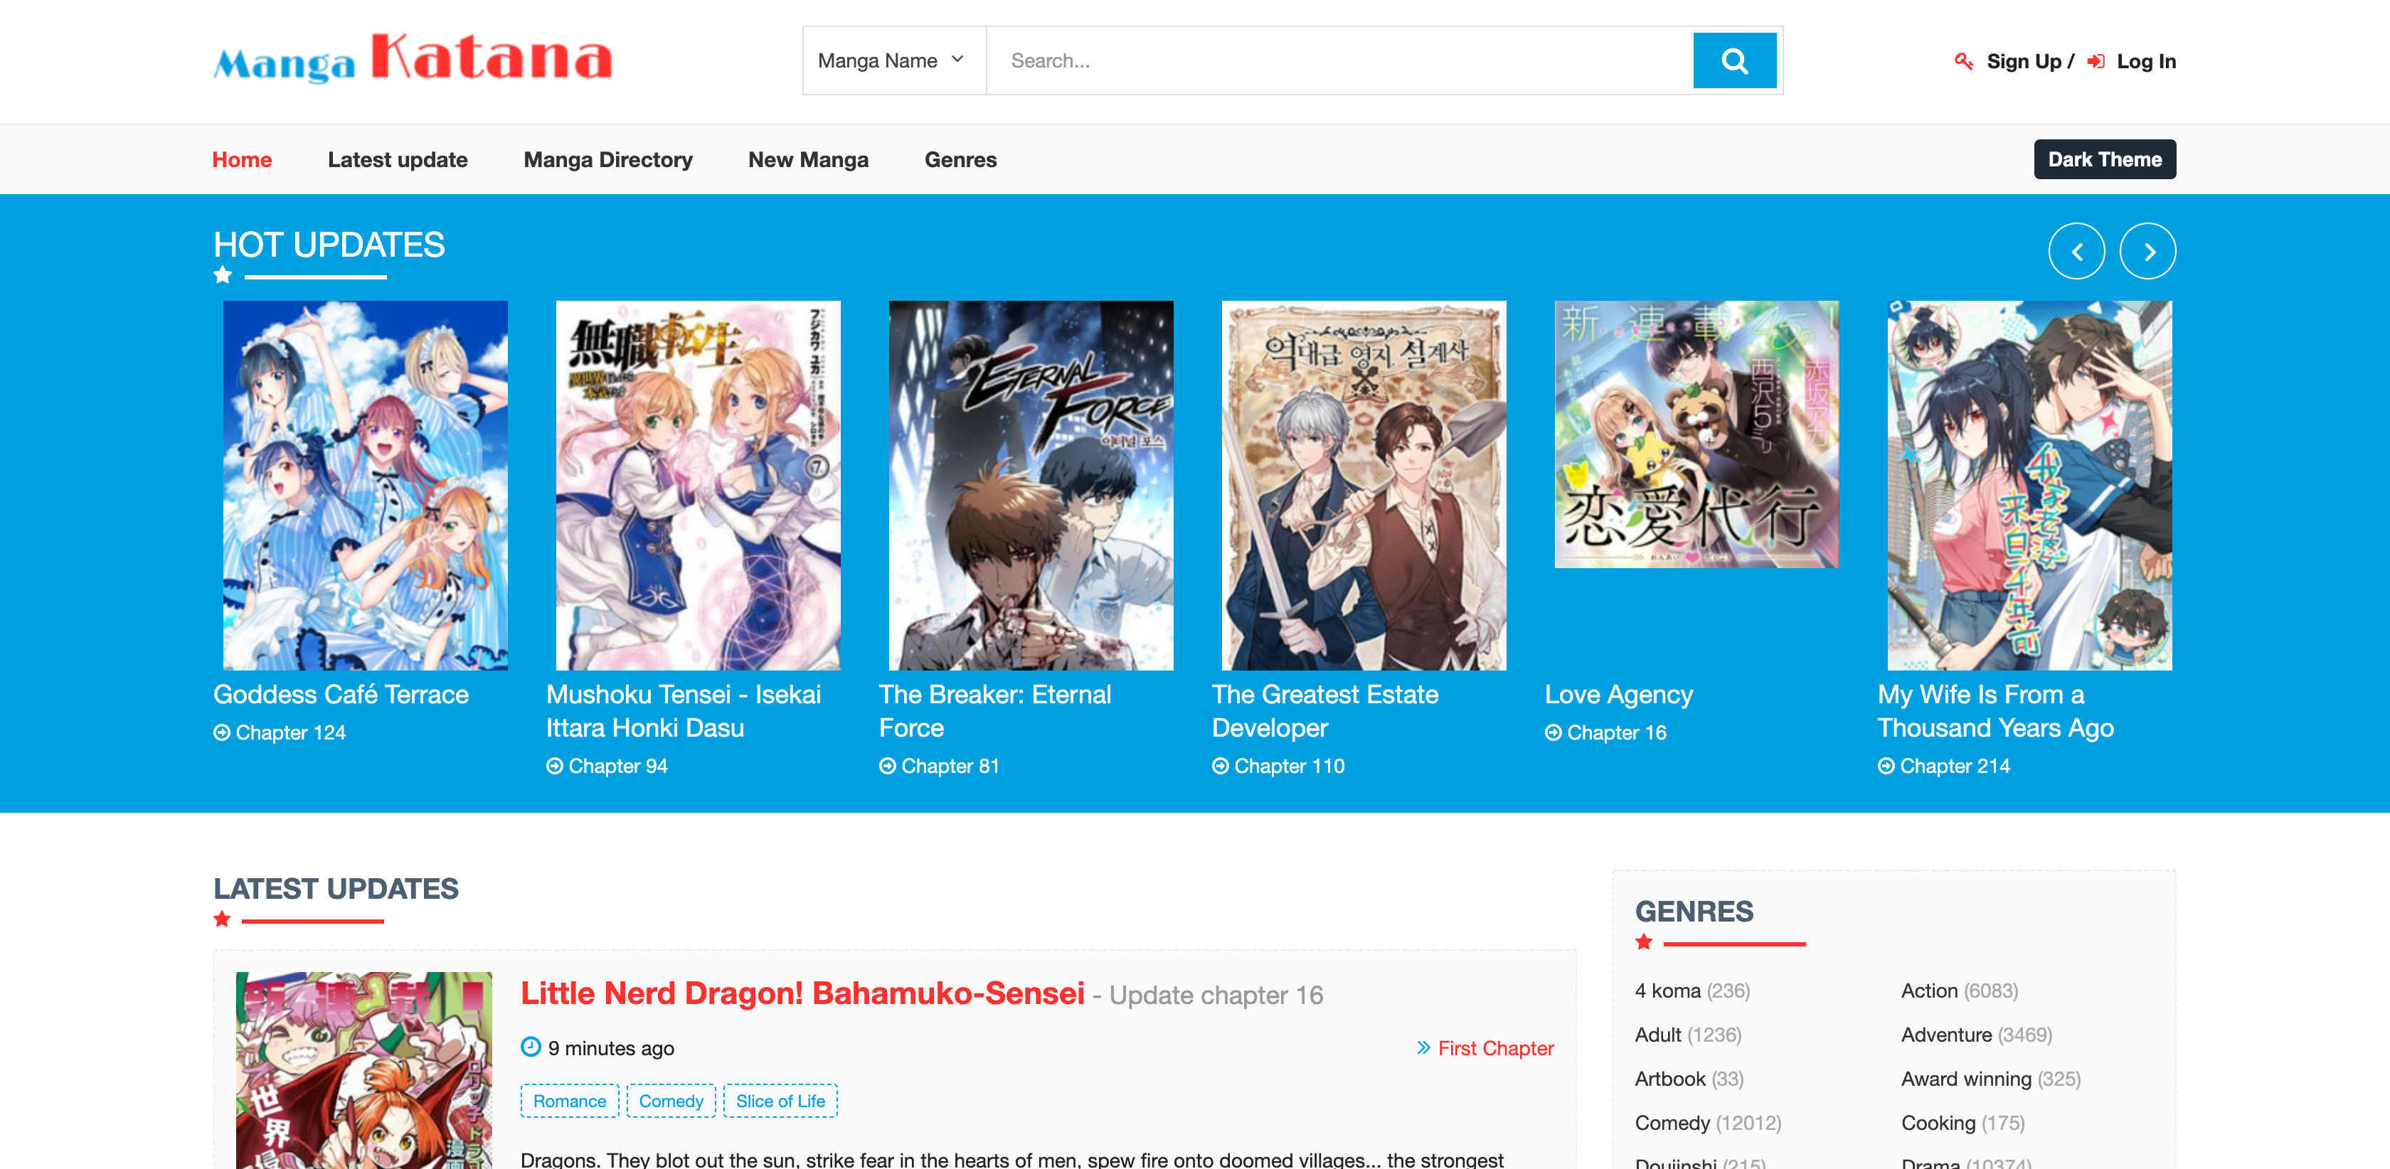Go to next Hot Updates slide
This screenshot has height=1169, width=2390.
click(x=2148, y=252)
